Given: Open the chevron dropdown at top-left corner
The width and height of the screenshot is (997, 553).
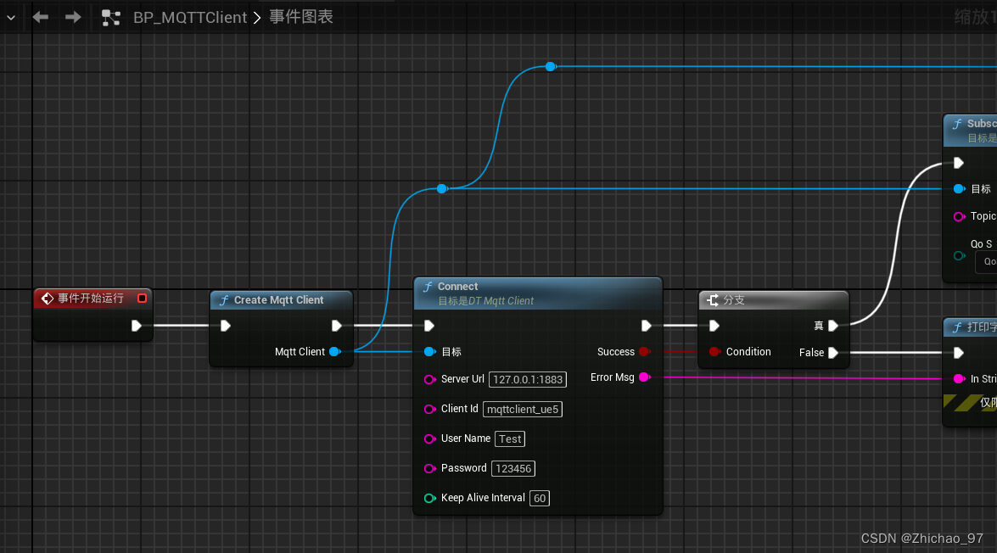Looking at the screenshot, I should (x=9, y=15).
